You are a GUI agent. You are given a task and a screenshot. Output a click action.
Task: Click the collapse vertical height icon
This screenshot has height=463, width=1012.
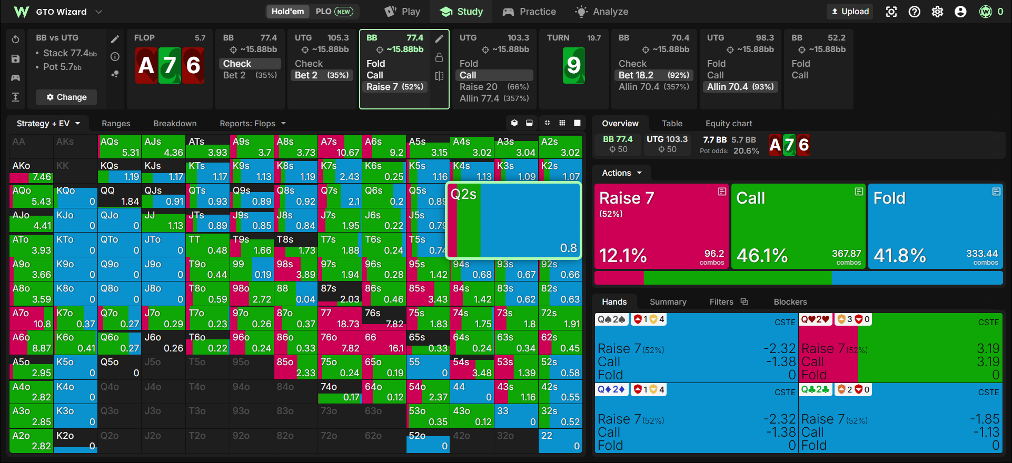point(15,97)
